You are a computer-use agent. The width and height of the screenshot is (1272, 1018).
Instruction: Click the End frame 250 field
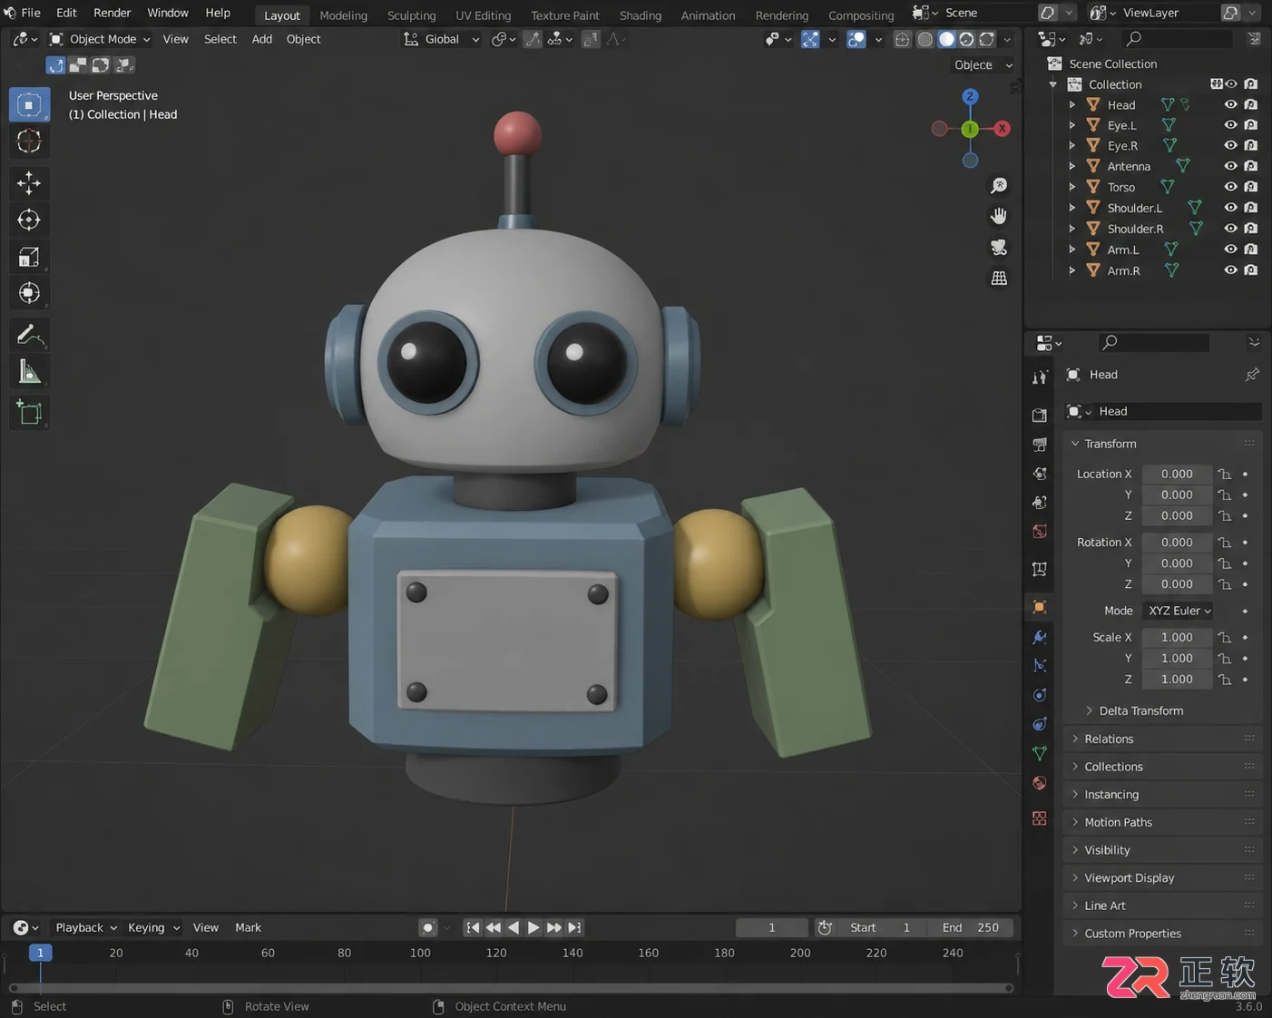[x=971, y=927]
